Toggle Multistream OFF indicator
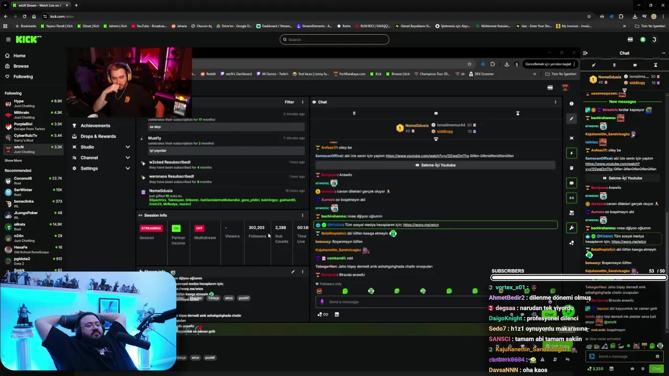The image size is (669, 376). click(199, 228)
